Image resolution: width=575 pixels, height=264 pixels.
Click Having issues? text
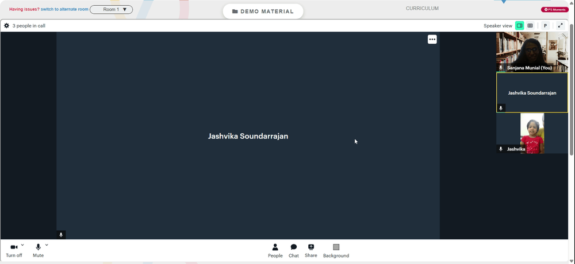point(24,9)
